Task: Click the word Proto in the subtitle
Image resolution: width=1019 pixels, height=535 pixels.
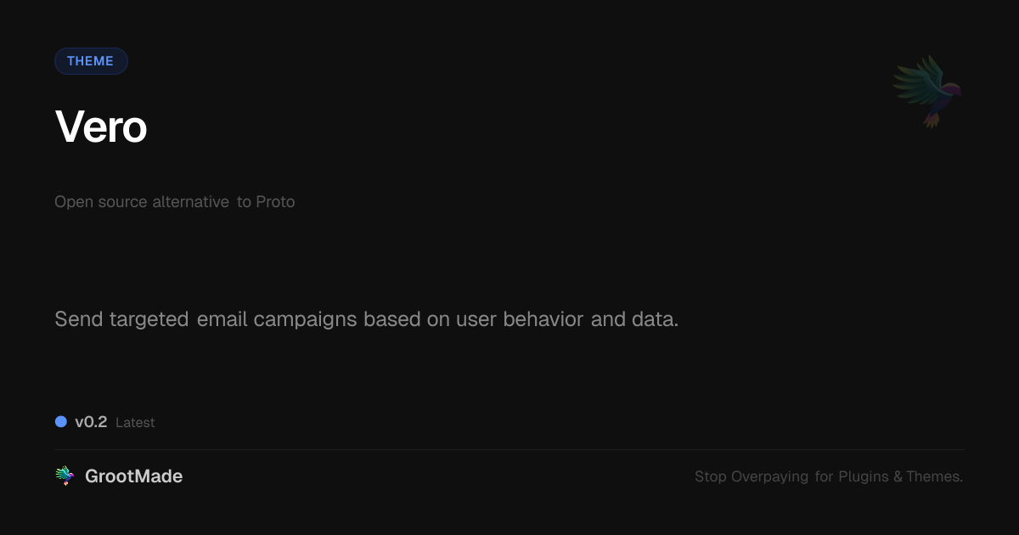Action: tap(275, 202)
